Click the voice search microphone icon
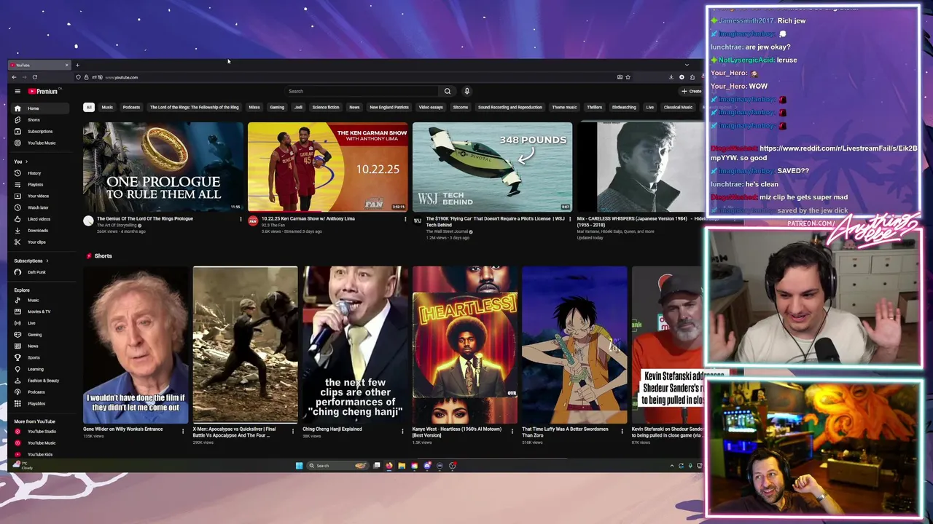 466,91
